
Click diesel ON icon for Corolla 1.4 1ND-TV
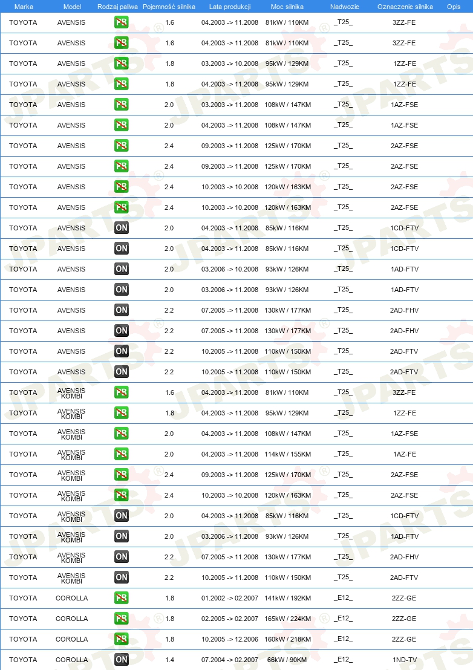122,659
